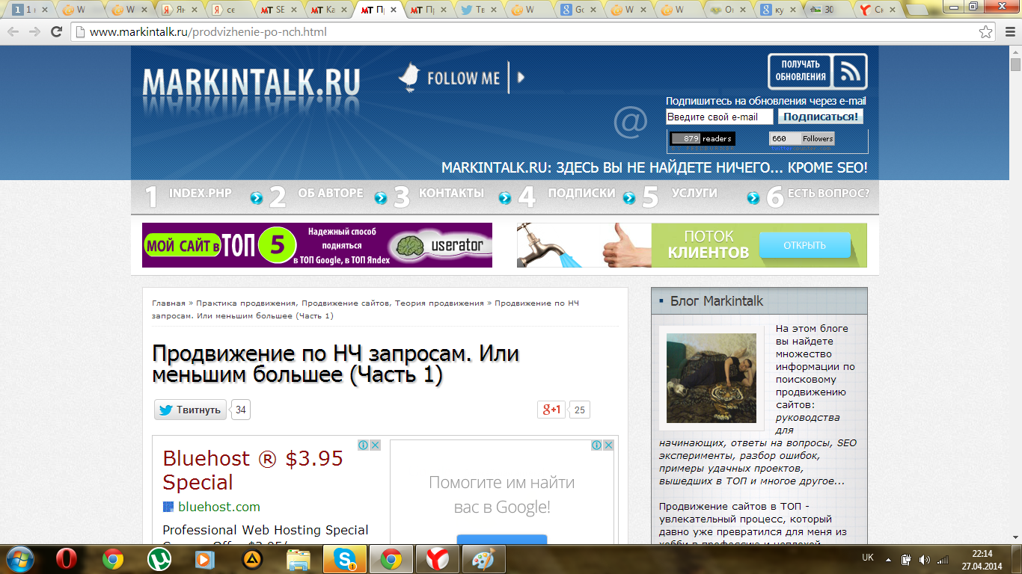1022x574 pixels.
Task: Click the 660 Followers counter badge
Action: pos(801,138)
